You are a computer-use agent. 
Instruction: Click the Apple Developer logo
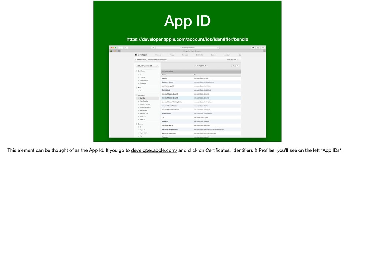141,55
